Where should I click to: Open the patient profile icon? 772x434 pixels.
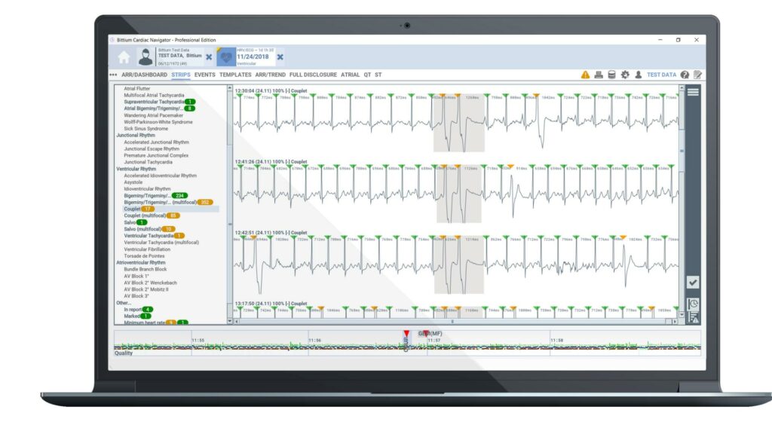tap(146, 57)
